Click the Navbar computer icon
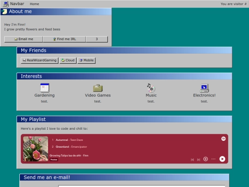 6,4
